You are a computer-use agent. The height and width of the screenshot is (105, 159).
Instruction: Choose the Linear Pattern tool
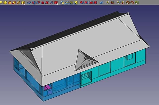pos(67,2)
